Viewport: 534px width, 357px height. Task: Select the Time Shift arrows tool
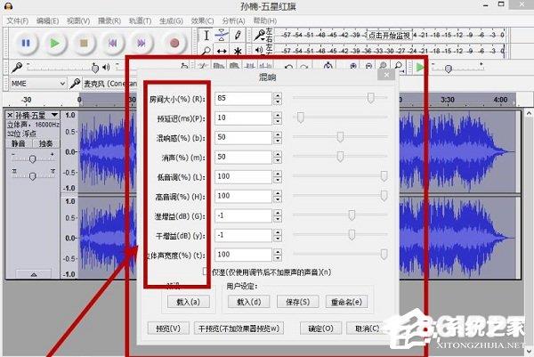click(x=222, y=51)
